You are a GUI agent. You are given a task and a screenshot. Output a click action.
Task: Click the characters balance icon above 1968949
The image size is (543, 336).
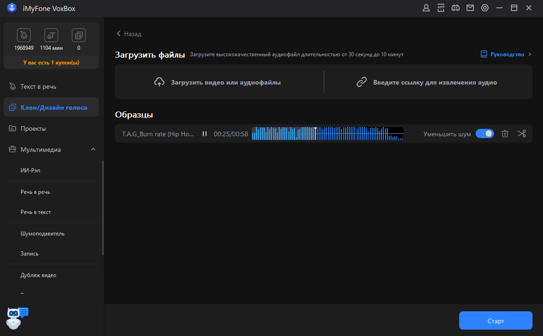(24, 35)
